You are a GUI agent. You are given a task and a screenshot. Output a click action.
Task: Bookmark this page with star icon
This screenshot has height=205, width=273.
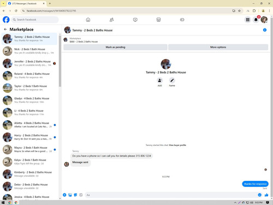(239, 11)
